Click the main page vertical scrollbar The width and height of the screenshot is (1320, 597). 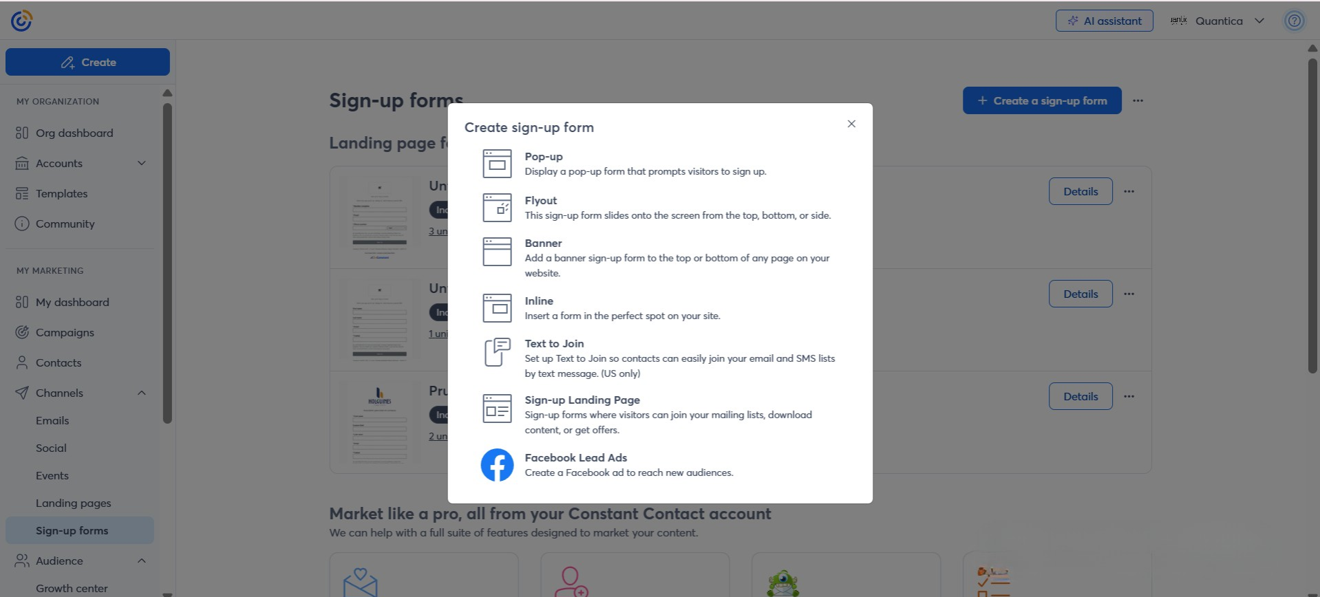(x=1312, y=215)
